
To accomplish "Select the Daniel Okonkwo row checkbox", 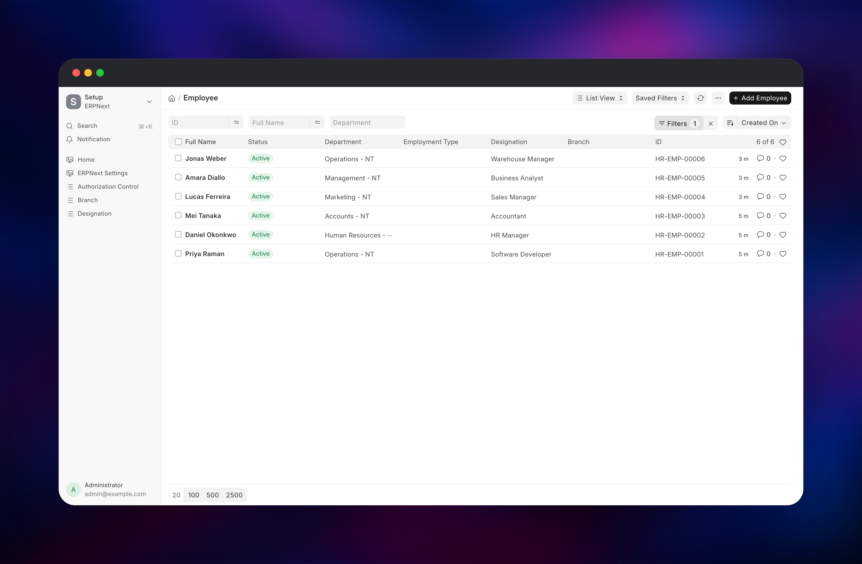I will [178, 234].
